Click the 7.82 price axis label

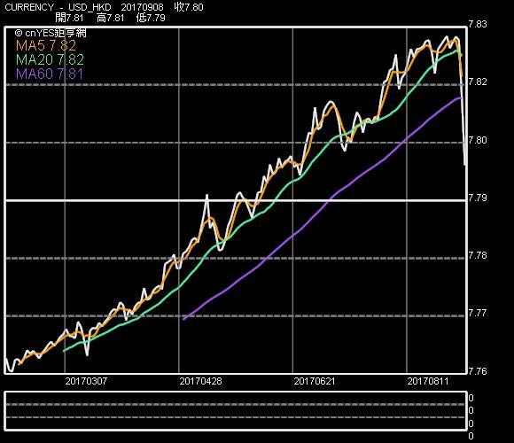pos(478,82)
